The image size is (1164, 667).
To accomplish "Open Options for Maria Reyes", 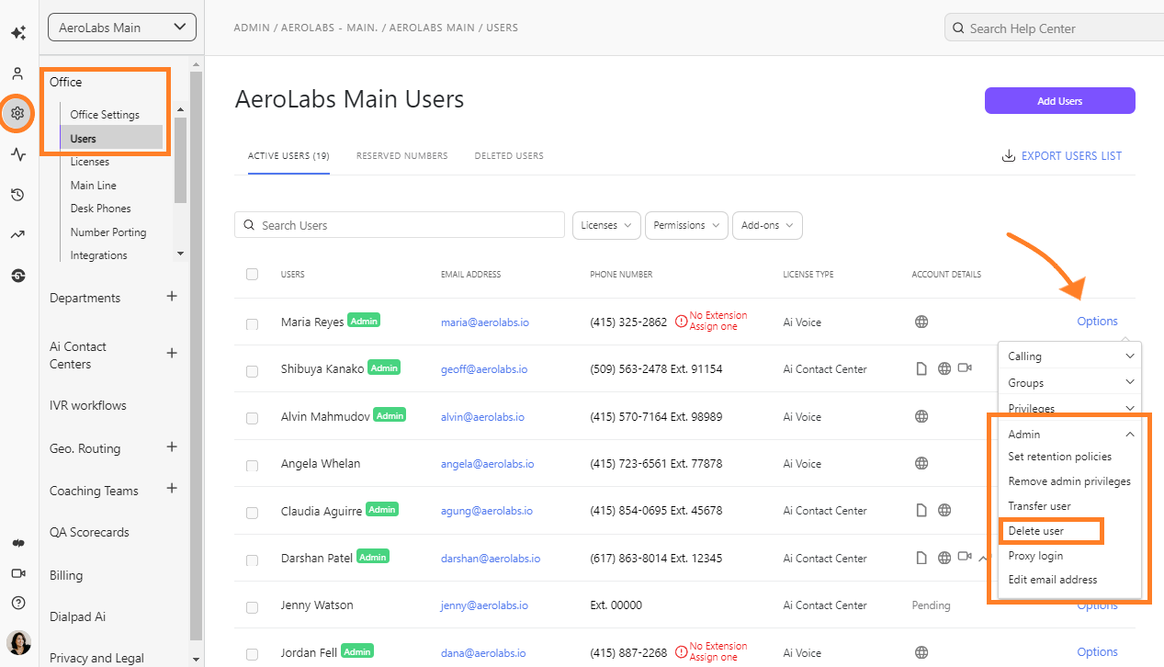I will click(1098, 322).
